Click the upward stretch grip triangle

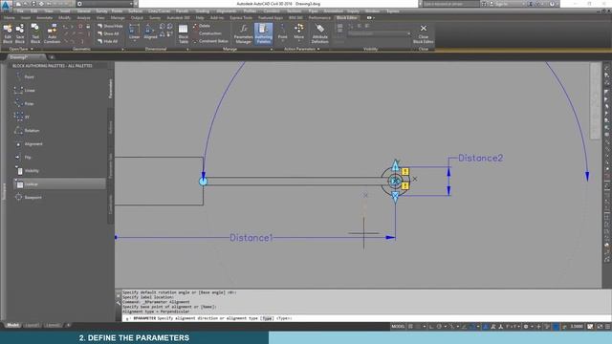point(395,165)
